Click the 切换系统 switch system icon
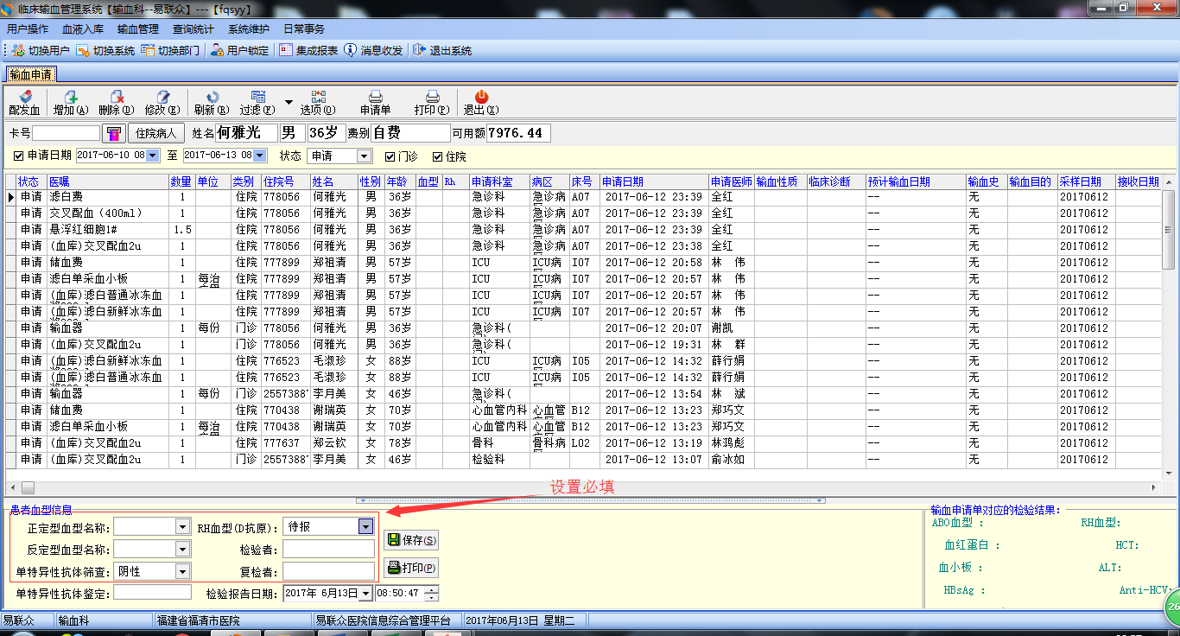 pos(83,50)
